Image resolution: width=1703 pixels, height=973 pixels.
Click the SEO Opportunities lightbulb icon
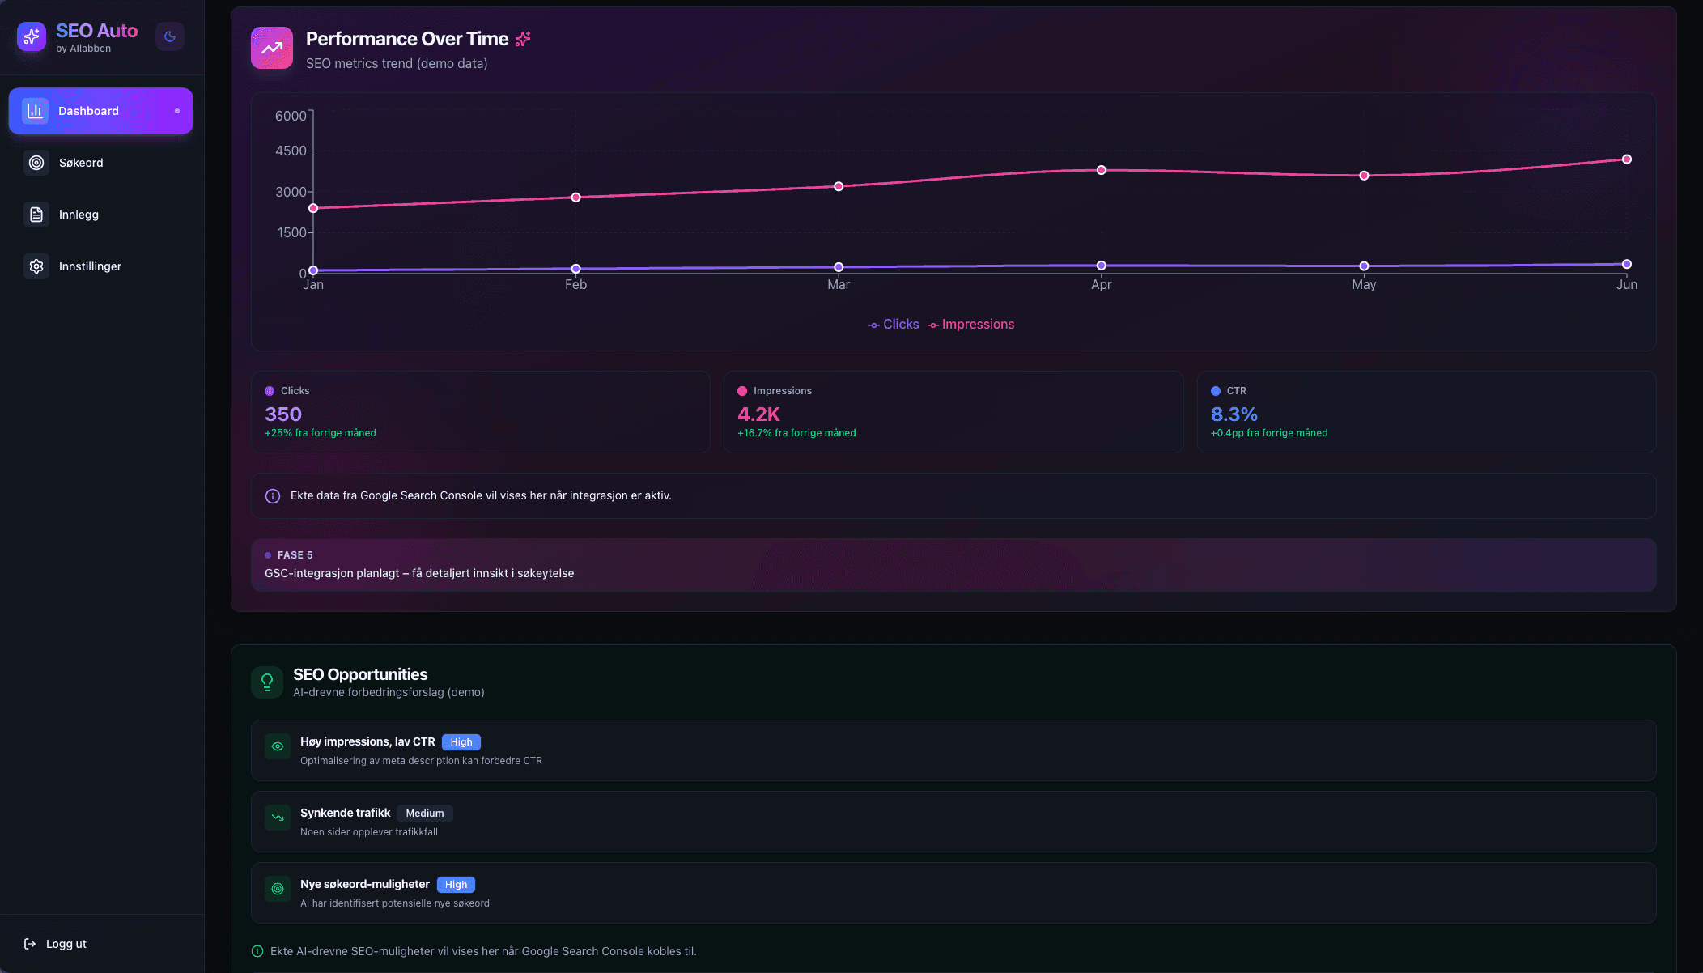(x=267, y=682)
